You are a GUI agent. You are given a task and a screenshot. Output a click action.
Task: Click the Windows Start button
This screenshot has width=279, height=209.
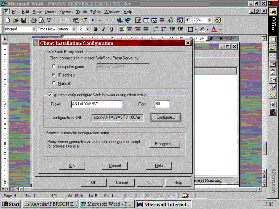point(11,204)
